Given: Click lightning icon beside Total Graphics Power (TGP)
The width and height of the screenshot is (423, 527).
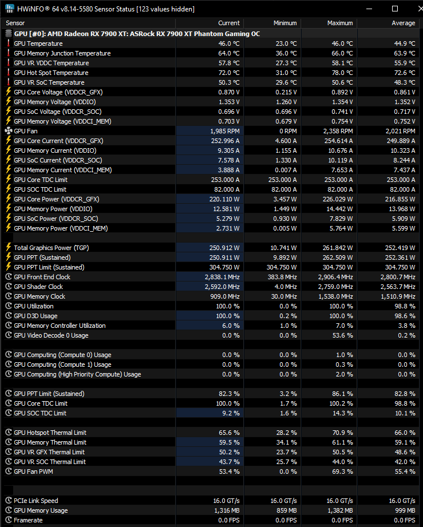Looking at the screenshot, I should pyautogui.click(x=9, y=247).
